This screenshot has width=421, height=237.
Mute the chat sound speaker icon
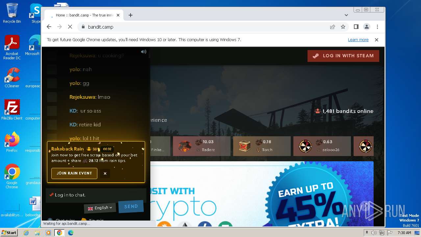[x=144, y=52]
